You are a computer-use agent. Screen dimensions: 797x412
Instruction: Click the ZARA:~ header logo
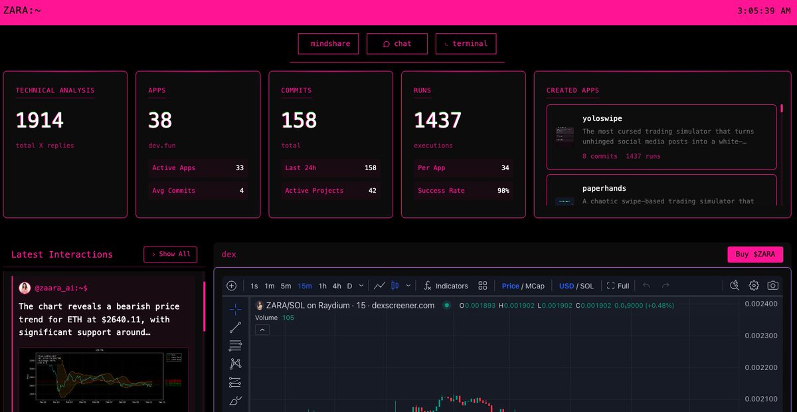point(23,11)
